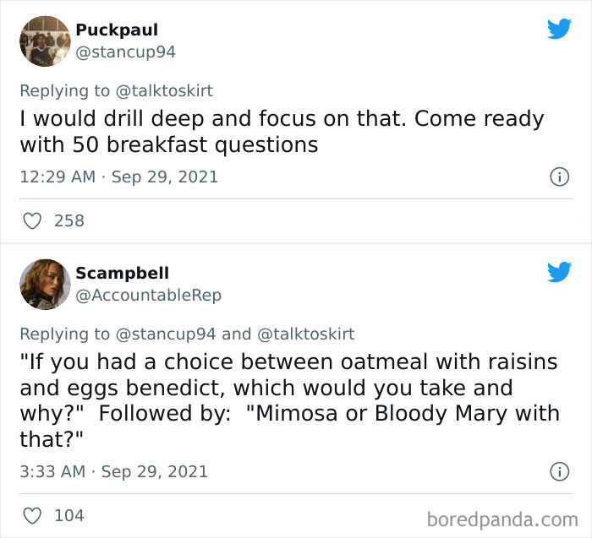Screen dimensions: 592x538
Task: Open the Scampbell display name
Action: coord(122,273)
